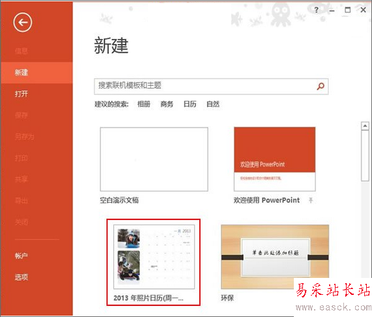Screen dimensions: 372x317
Task: Select the 2013 年照片日历 template thumbnail
Action: (154, 256)
